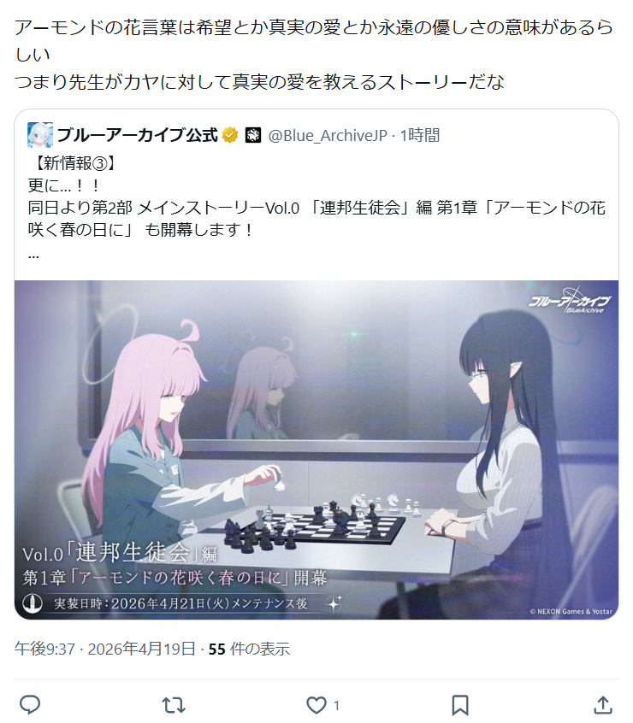Open the reply speech bubble icon
633x723 pixels.
[x=30, y=705]
